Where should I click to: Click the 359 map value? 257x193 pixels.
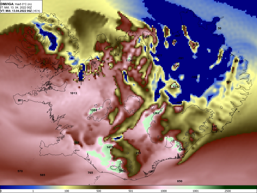coord(158,94)
